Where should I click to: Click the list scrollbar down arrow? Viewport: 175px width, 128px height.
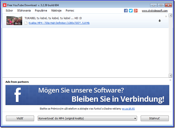[x=170, y=76]
